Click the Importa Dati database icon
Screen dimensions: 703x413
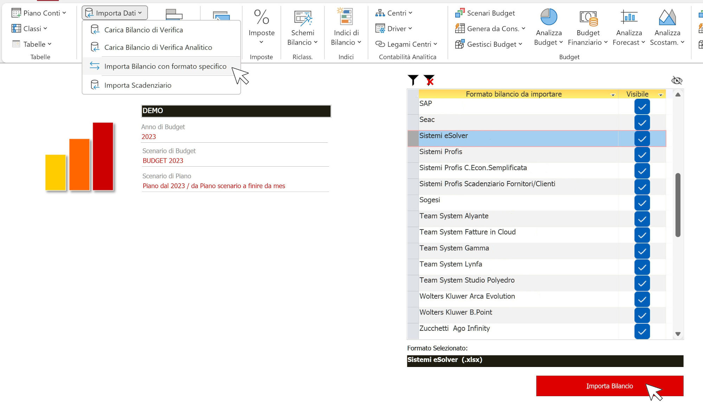[x=90, y=13]
